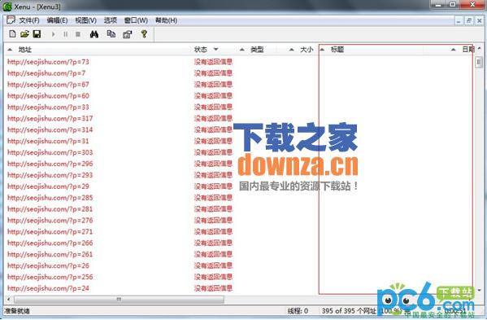Open the 视图(V) menu

[x=85, y=20]
